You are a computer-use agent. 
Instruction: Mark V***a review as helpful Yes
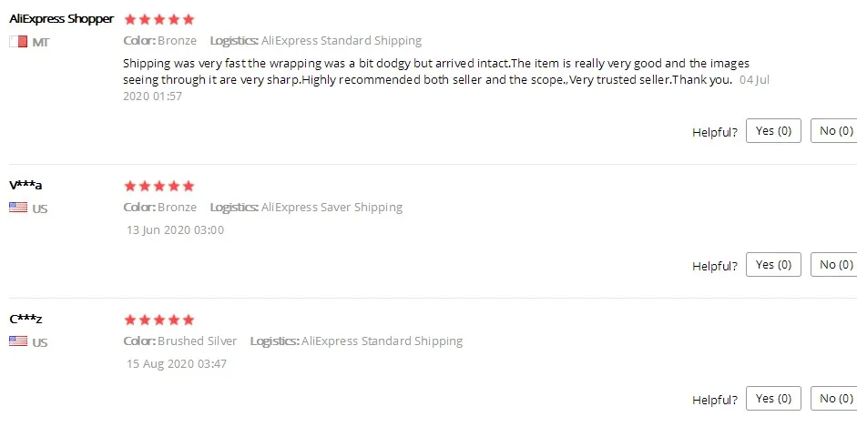tap(773, 265)
